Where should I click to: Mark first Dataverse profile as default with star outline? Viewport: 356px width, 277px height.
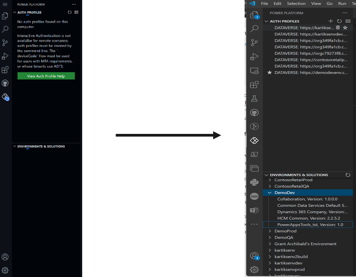point(345,28)
